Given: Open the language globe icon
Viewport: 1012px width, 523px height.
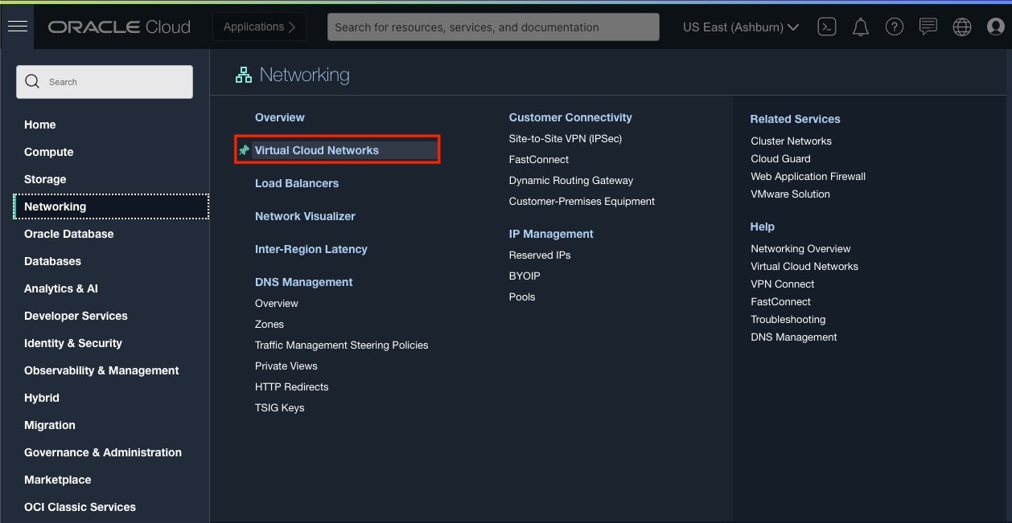Looking at the screenshot, I should [x=961, y=27].
